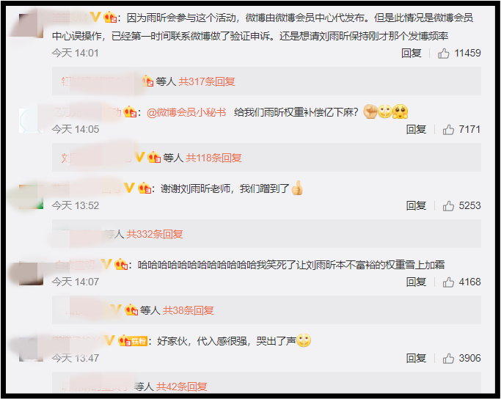Image resolution: width=501 pixels, height=399 pixels.
Task: Click crown member badge on 14:05 comment
Action: (x=130, y=111)
